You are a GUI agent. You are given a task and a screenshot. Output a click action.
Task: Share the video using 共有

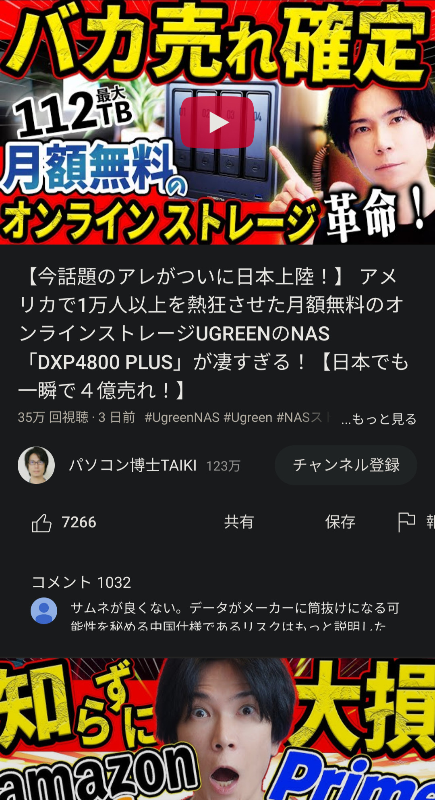click(239, 522)
